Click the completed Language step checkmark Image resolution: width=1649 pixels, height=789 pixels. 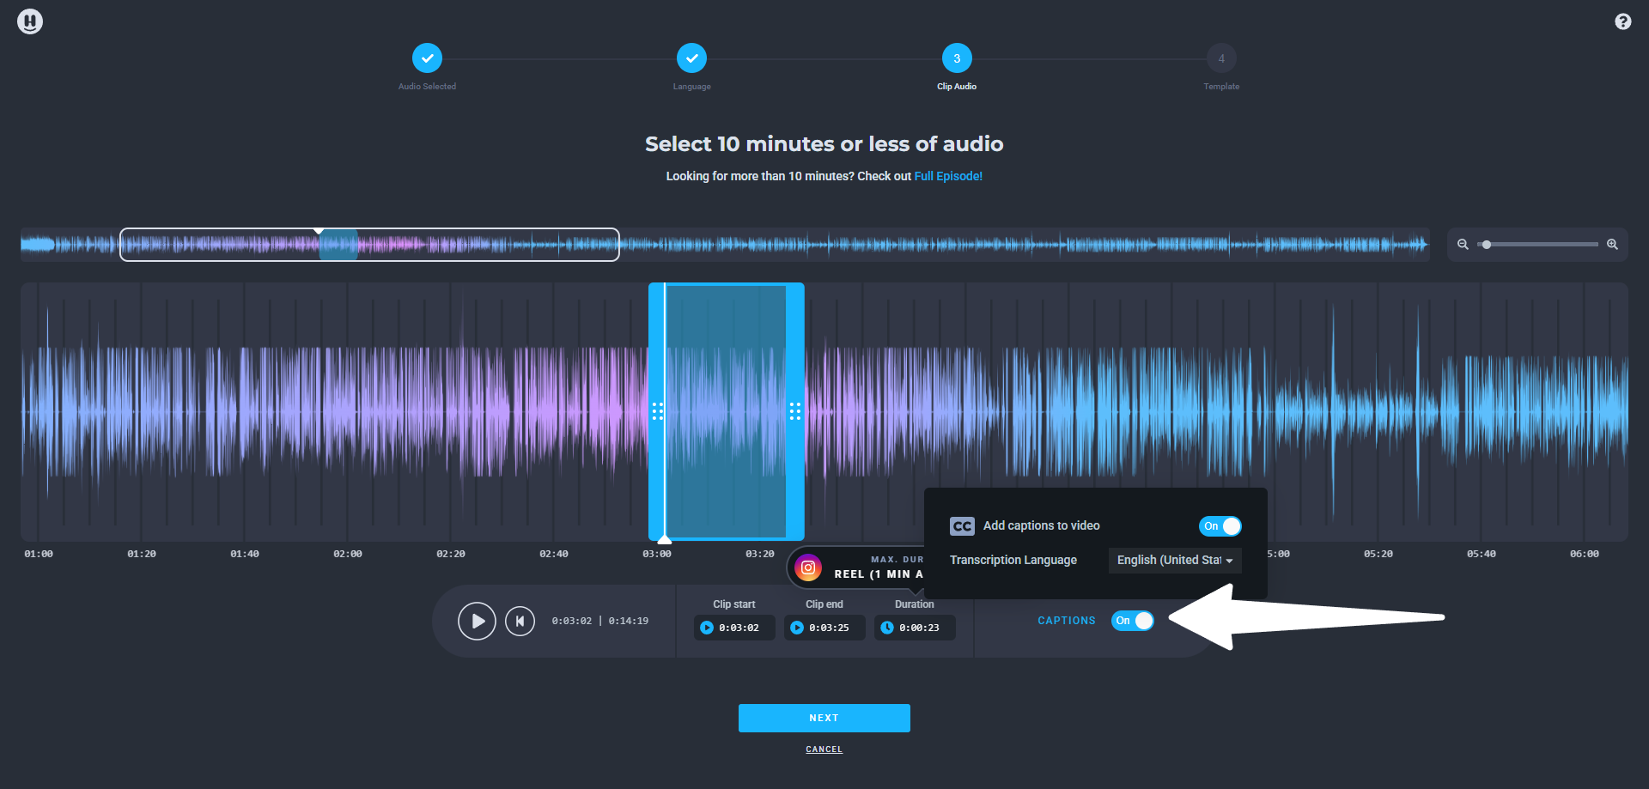691,58
